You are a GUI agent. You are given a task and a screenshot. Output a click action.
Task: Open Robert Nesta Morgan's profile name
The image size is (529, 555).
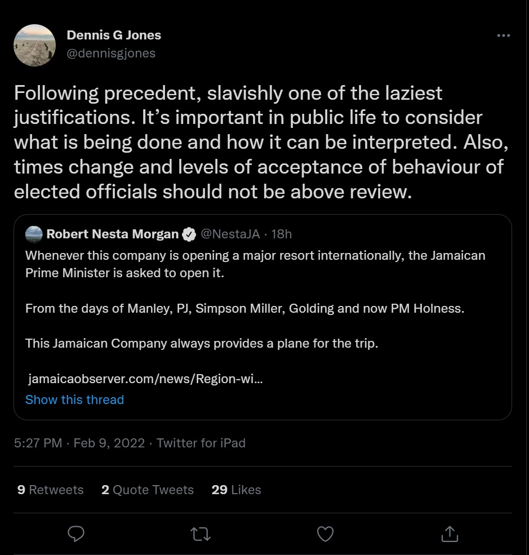tap(112, 234)
